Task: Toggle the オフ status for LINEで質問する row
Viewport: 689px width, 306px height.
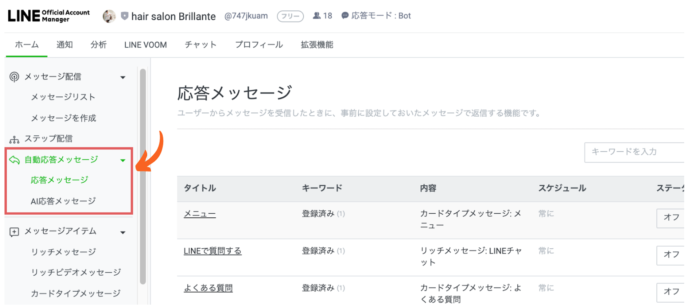Action: pyautogui.click(x=671, y=255)
